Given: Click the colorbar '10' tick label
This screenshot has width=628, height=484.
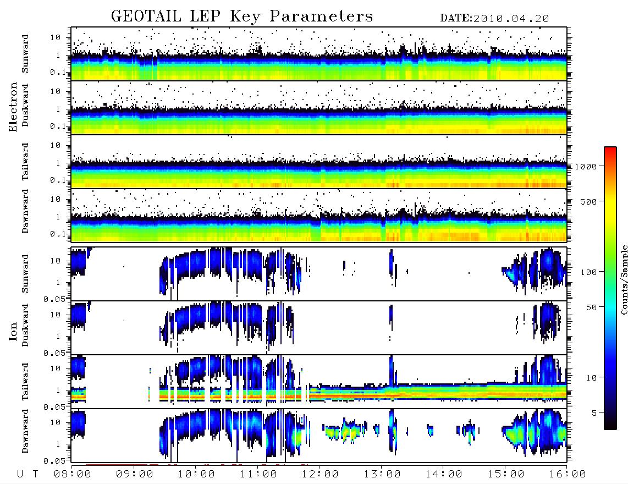Looking at the screenshot, I should click(592, 378).
